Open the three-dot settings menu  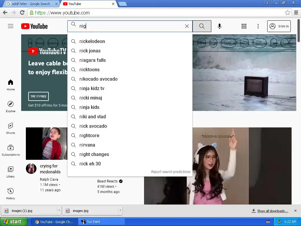tap(258, 26)
